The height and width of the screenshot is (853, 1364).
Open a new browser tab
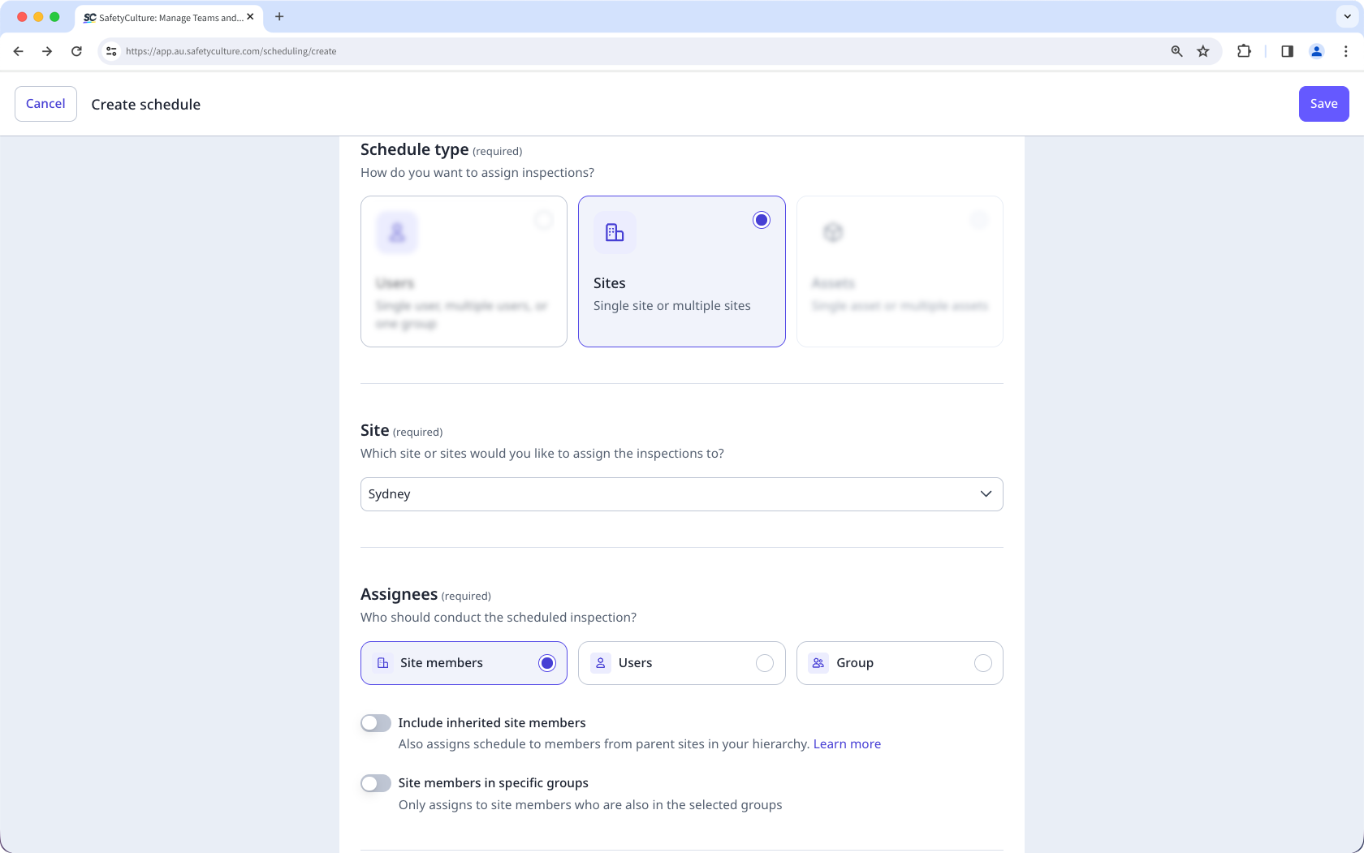click(x=279, y=16)
